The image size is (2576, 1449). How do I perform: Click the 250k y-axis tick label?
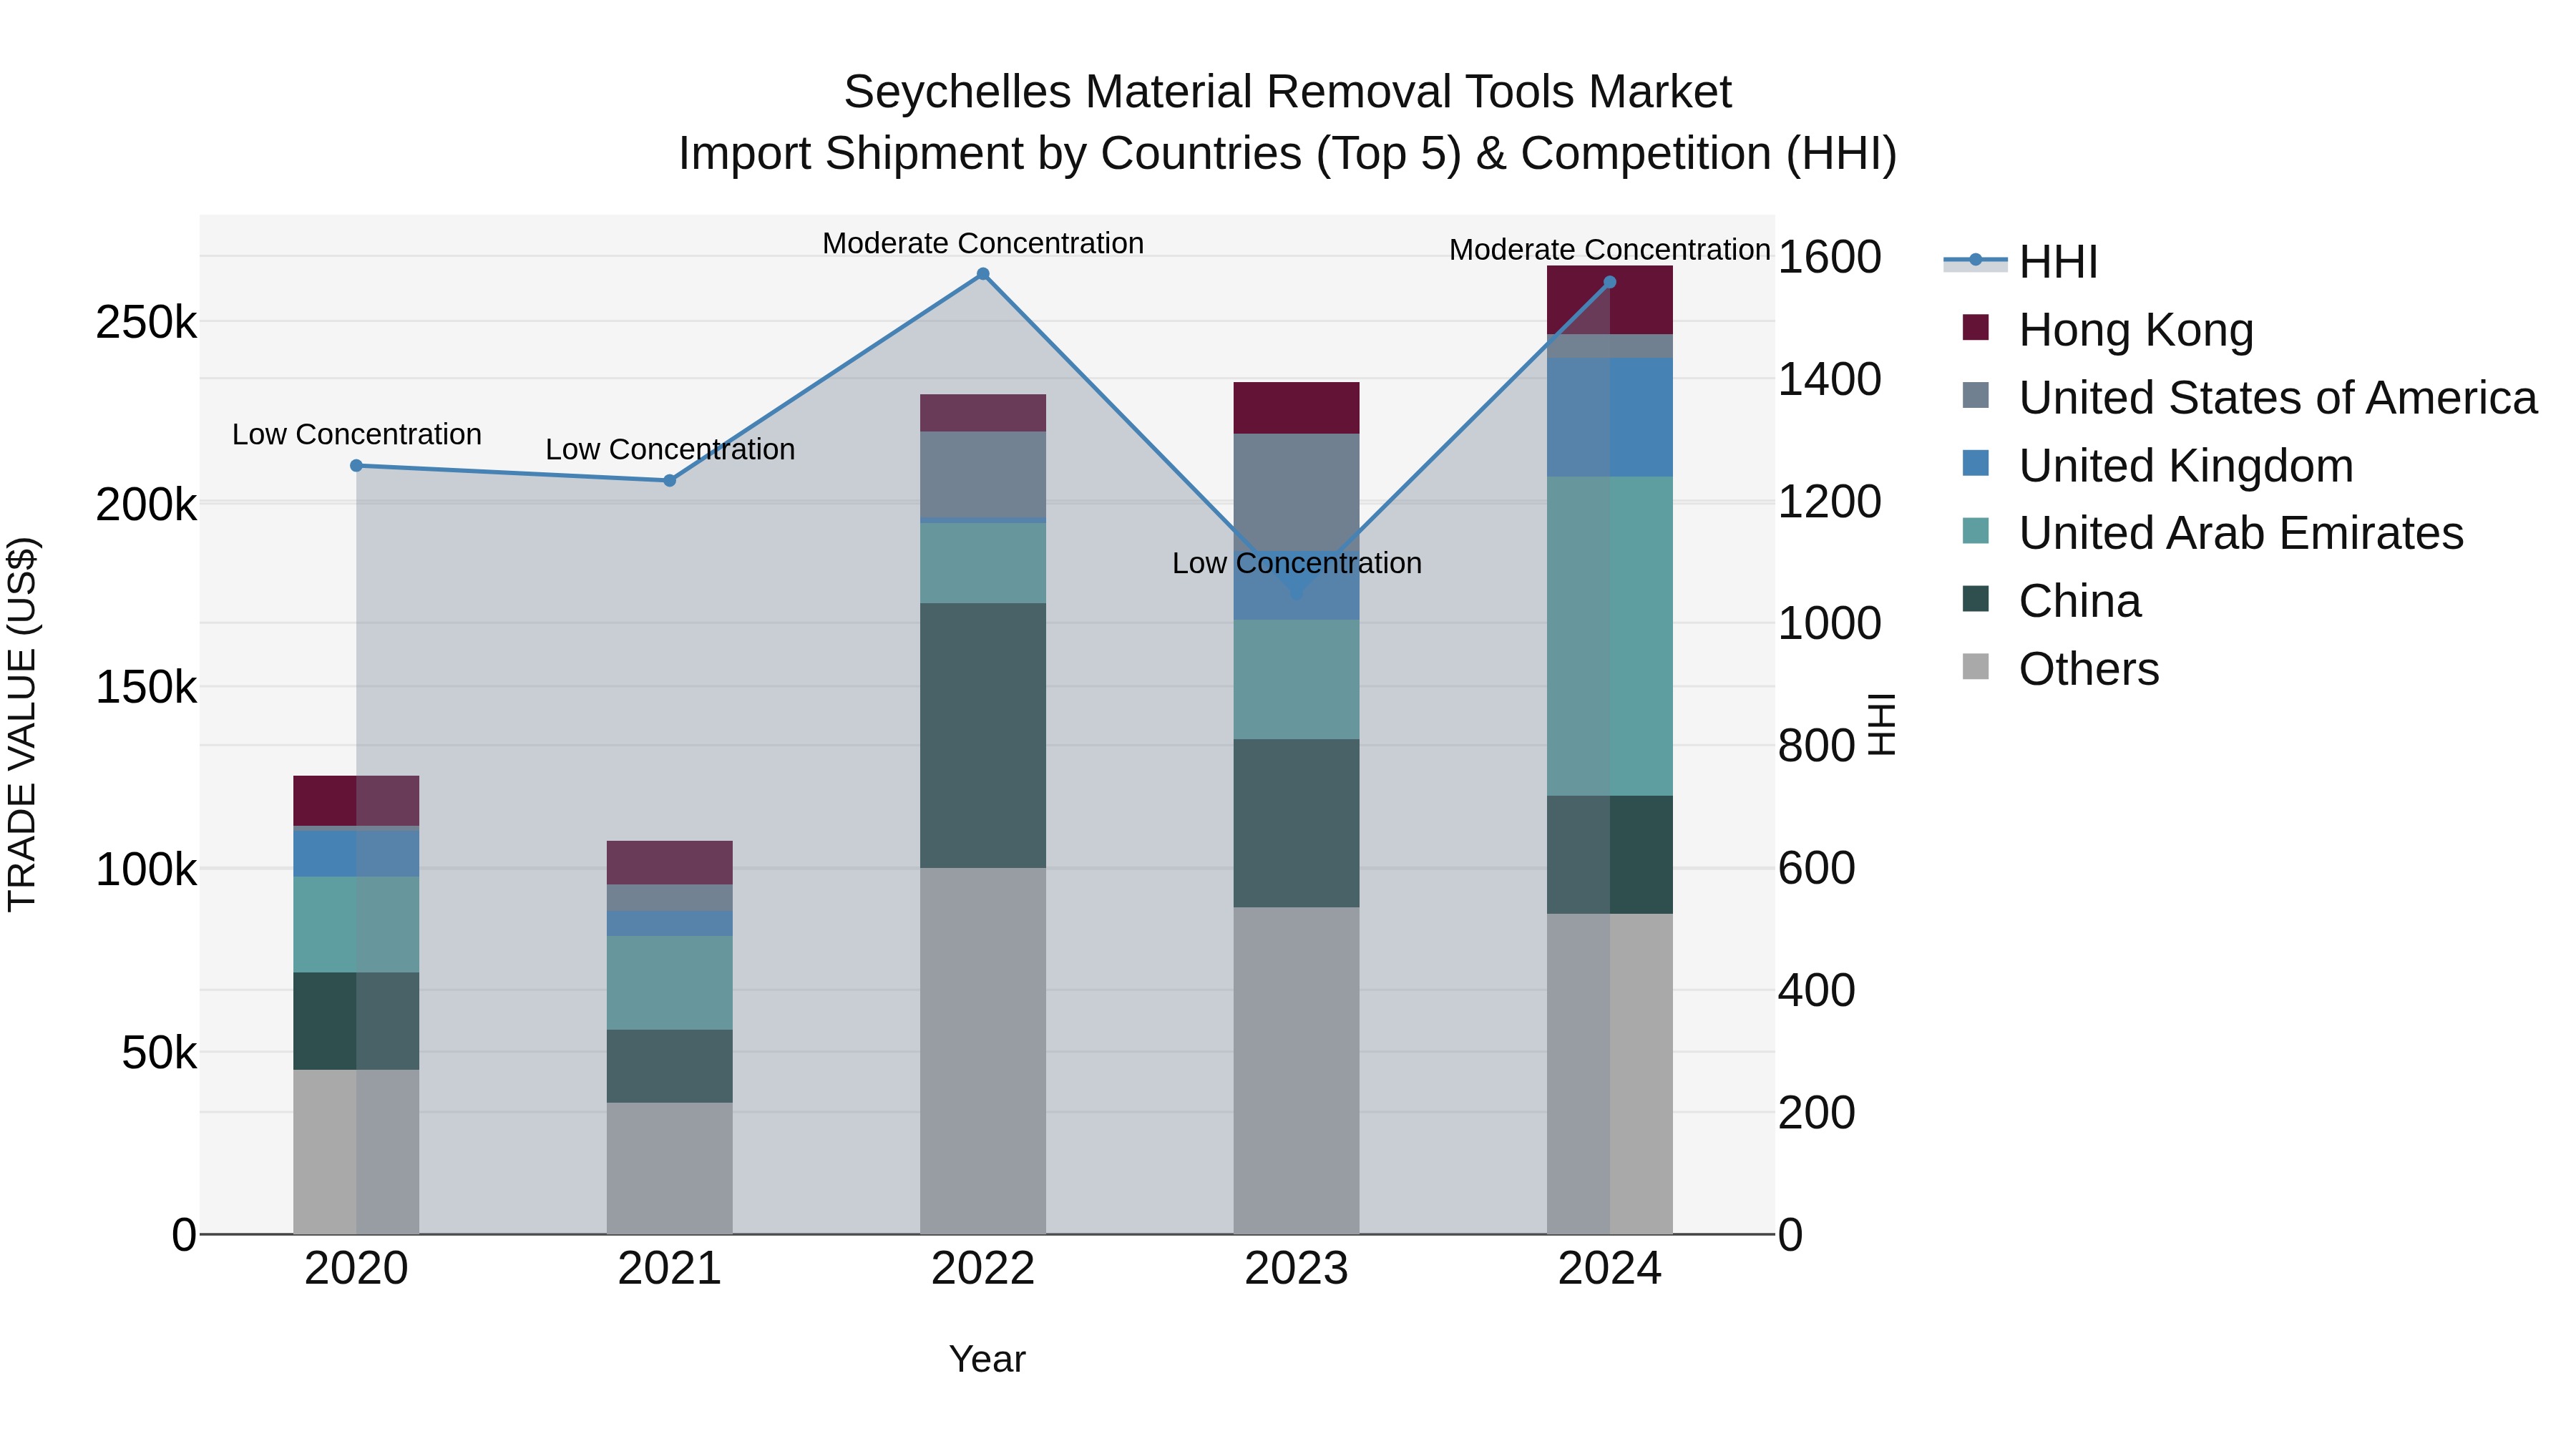146,323
